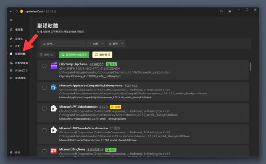Open the 儀表板 dashboard page
The width and height of the screenshot is (266, 164).
coord(18,30)
